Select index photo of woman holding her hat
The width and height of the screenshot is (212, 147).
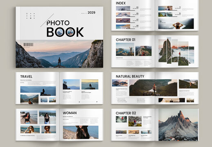tap(176, 24)
